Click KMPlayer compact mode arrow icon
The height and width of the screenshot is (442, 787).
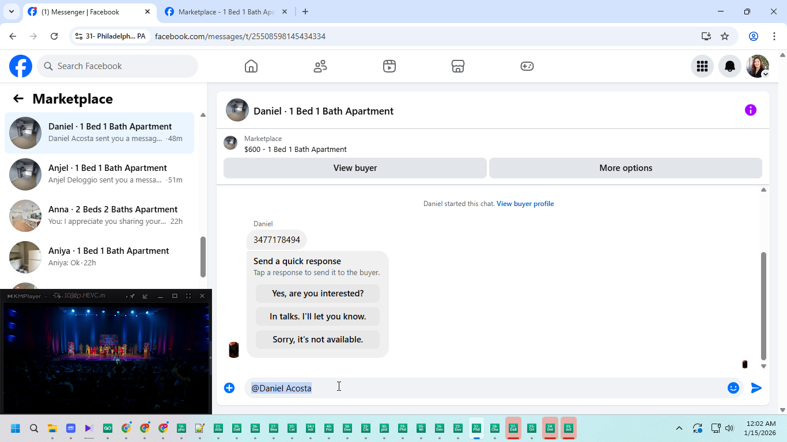[x=145, y=296]
